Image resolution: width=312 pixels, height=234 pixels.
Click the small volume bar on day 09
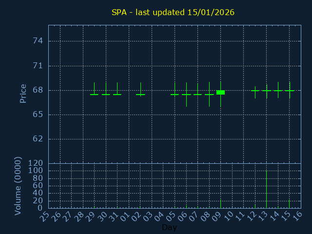(x=220, y=204)
